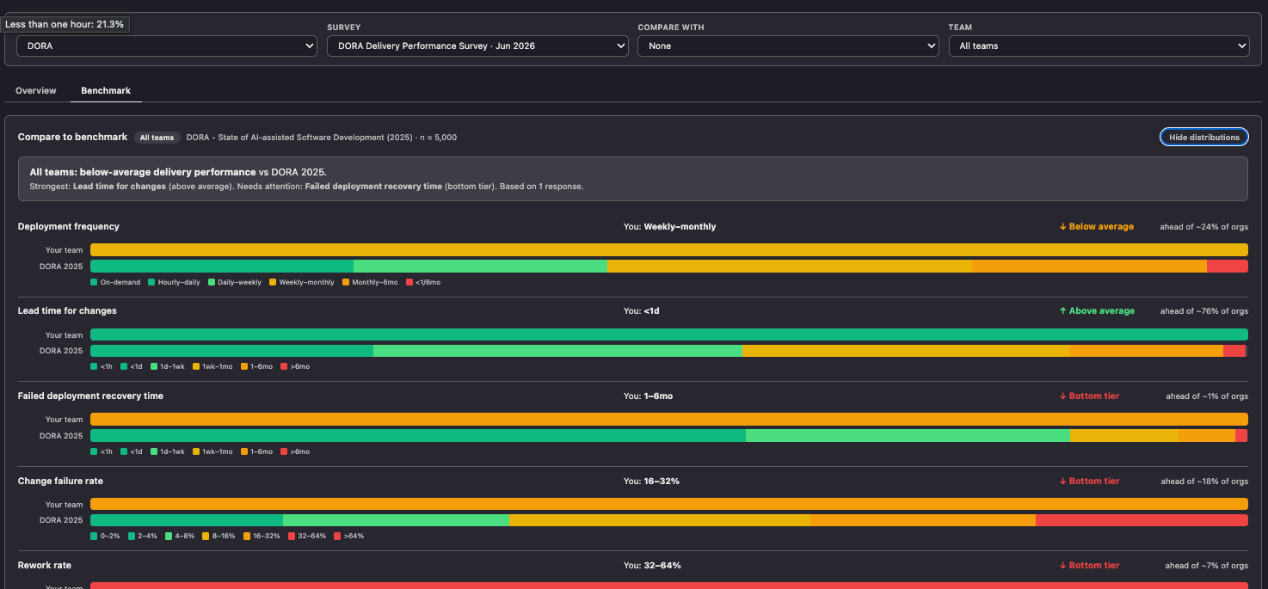Viewport: 1268px width, 589px height.
Task: Click dark green segment of DORA 2025 Change failure bar
Action: pyautogui.click(x=187, y=520)
